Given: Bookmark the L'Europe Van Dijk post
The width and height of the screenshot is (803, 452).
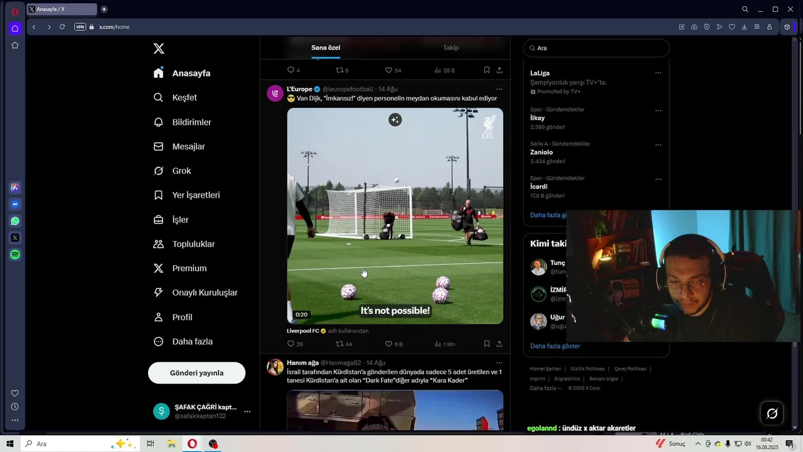Looking at the screenshot, I should (486, 344).
